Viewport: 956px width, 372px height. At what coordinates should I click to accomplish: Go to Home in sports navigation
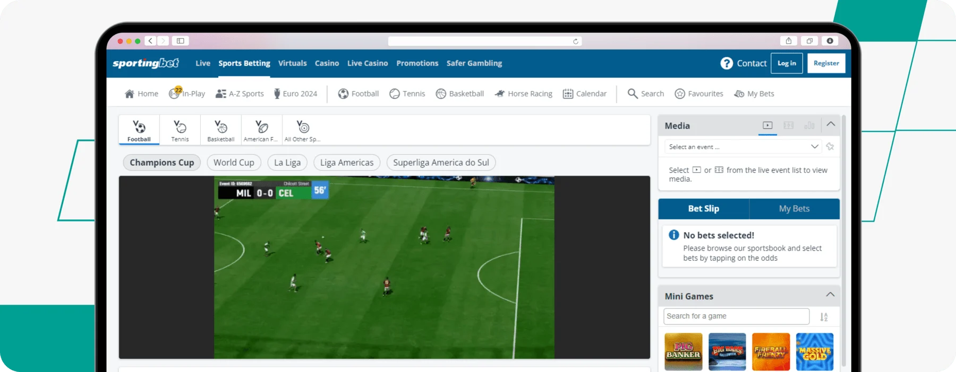pos(141,94)
